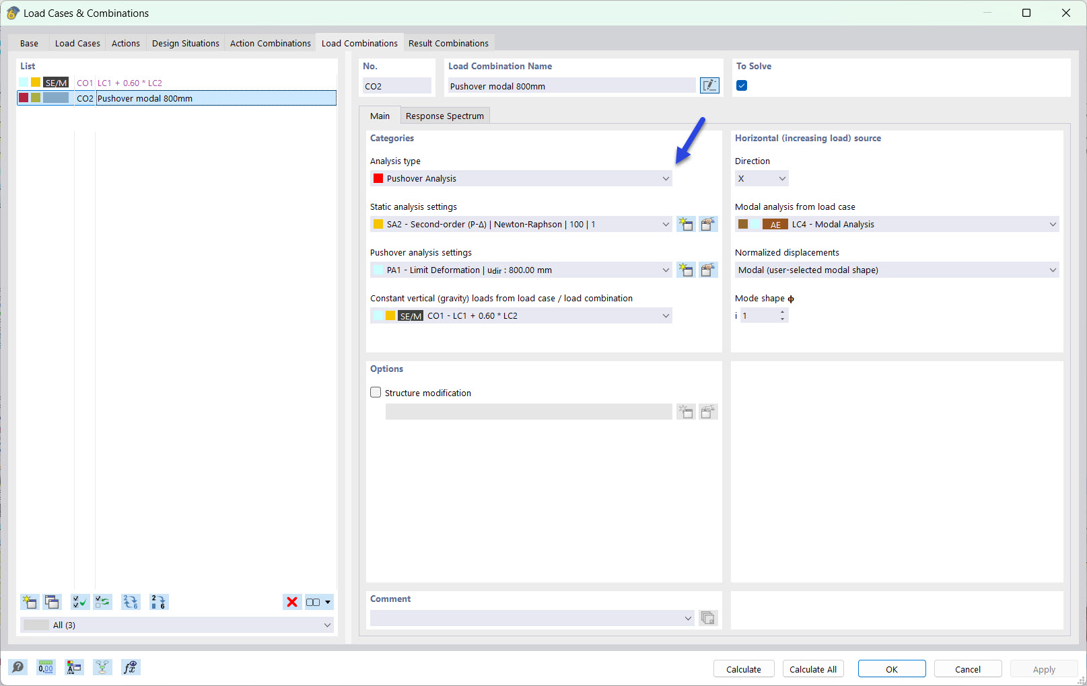The image size is (1087, 686).
Task: Click the Apply button
Action: [x=1044, y=669]
